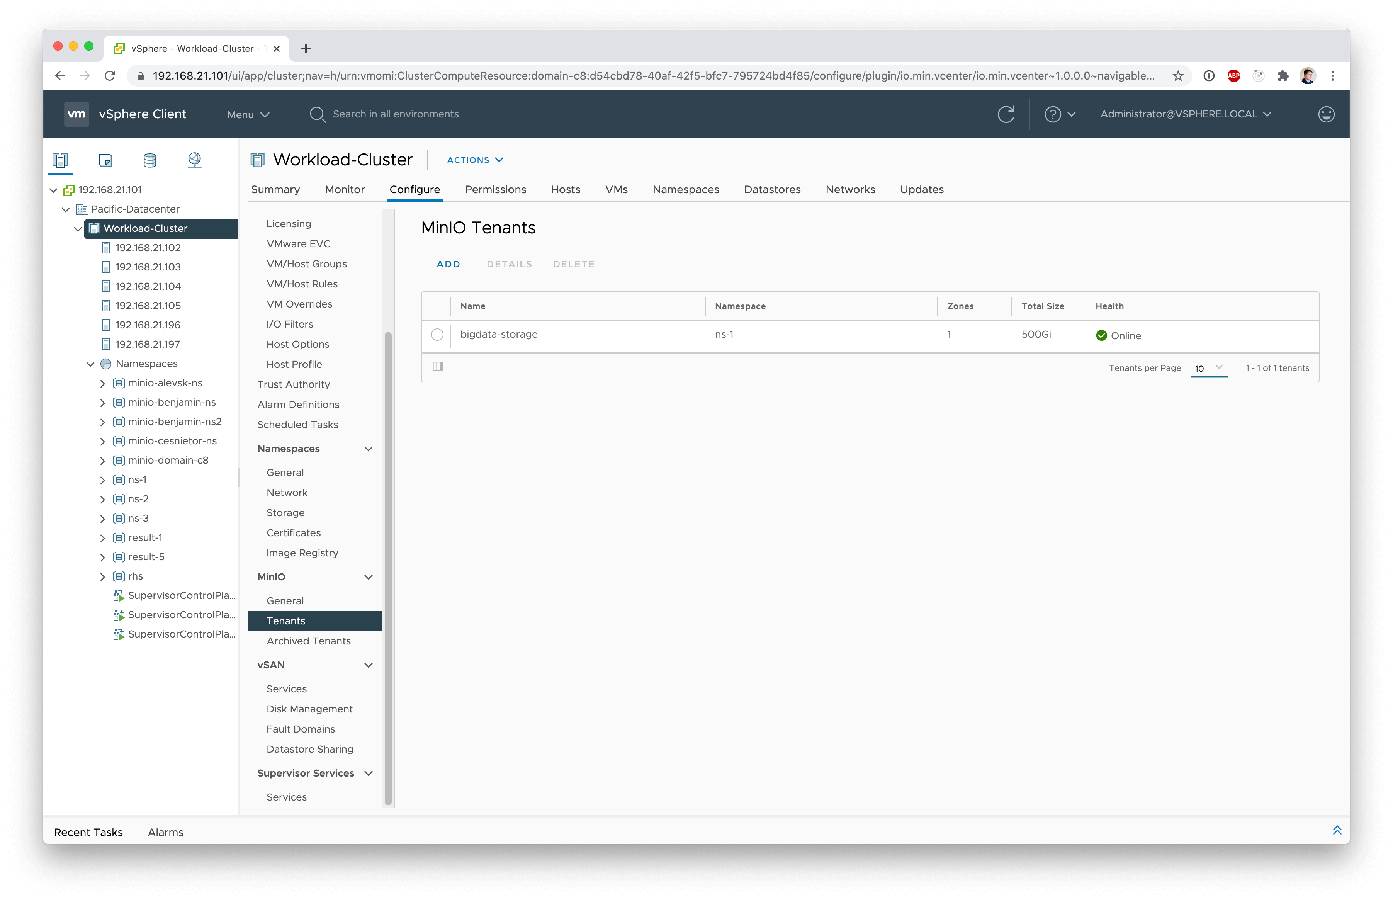Open the Tenants per Page dropdown
Viewport: 1393px width, 901px height.
pyautogui.click(x=1208, y=368)
